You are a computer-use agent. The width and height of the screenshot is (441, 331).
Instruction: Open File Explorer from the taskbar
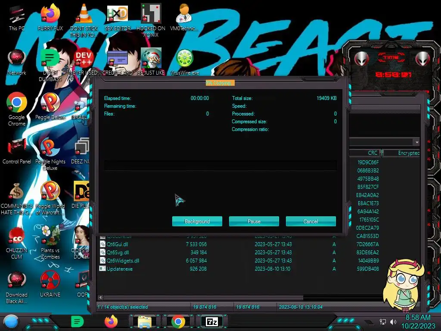(x=145, y=322)
